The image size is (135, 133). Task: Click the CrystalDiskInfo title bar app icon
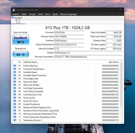(14, 10)
